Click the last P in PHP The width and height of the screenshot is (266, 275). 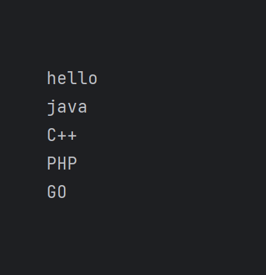coord(72,163)
